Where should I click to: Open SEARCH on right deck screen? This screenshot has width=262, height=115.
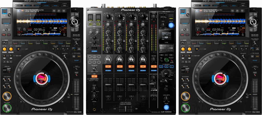(x=234, y=6)
